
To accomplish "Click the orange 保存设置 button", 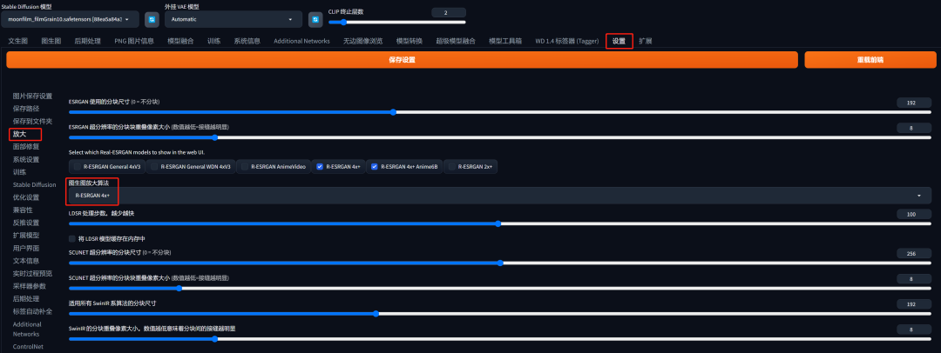I will click(402, 60).
